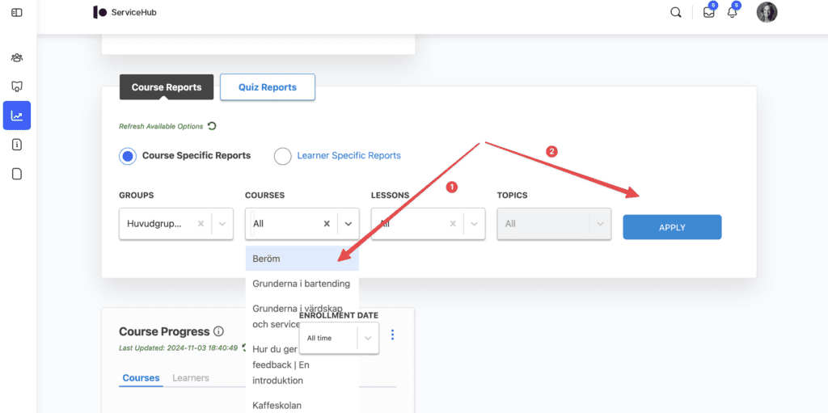828x413 pixels.
Task: Clear the Courses selection with X
Action: point(327,223)
